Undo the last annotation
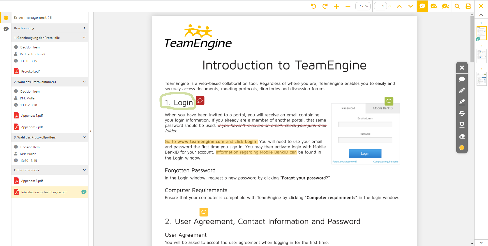 [313, 6]
